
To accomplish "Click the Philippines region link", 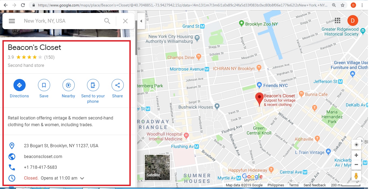I will tap(276, 185).
